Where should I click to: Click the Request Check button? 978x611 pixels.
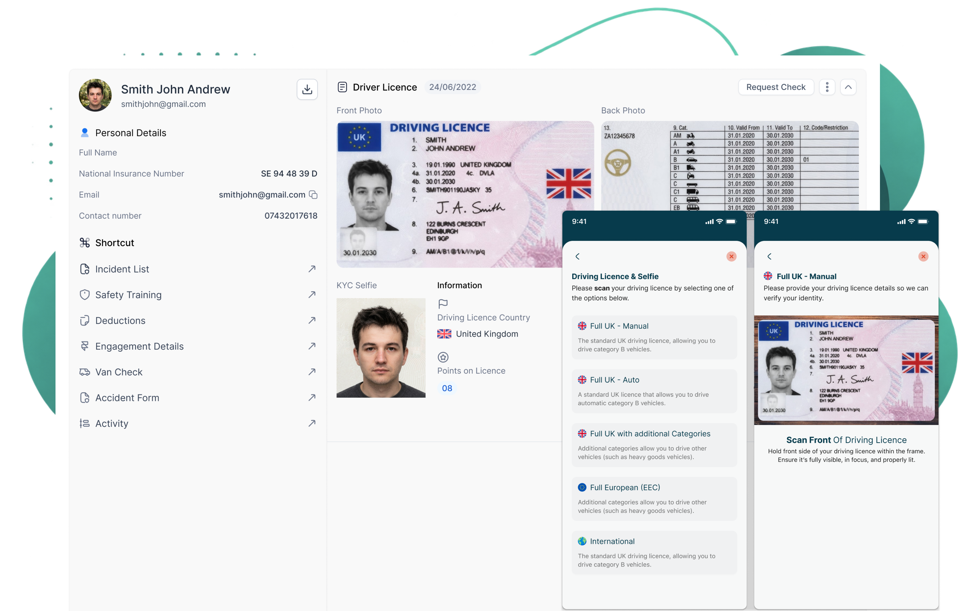coord(775,87)
